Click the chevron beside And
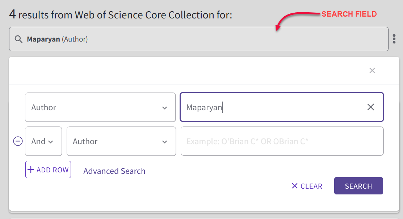Image resolution: width=403 pixels, height=219 pixels. 51,142
